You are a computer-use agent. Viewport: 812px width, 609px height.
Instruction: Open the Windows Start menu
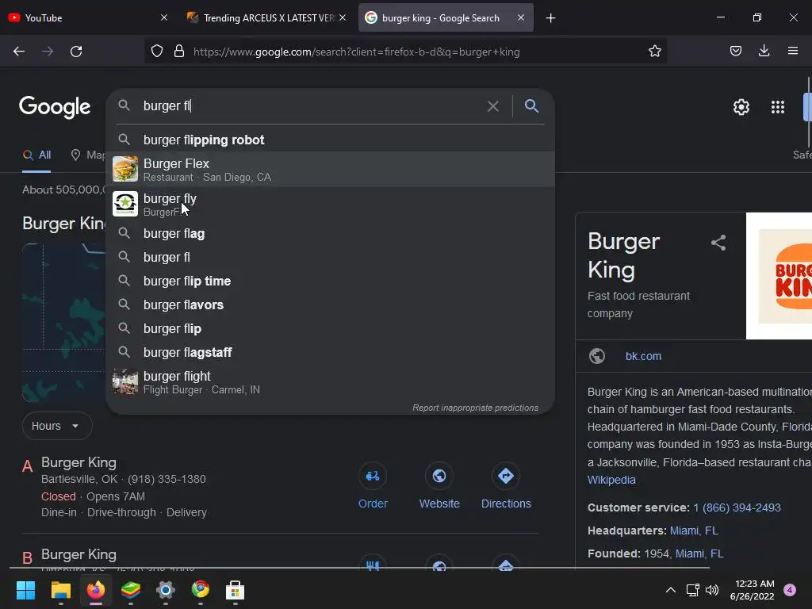(x=26, y=590)
